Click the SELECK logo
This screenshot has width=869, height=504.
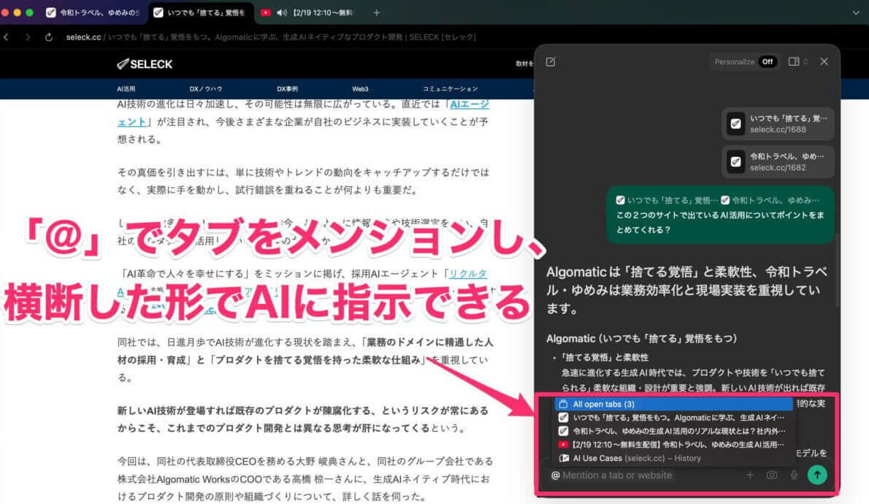tap(145, 64)
